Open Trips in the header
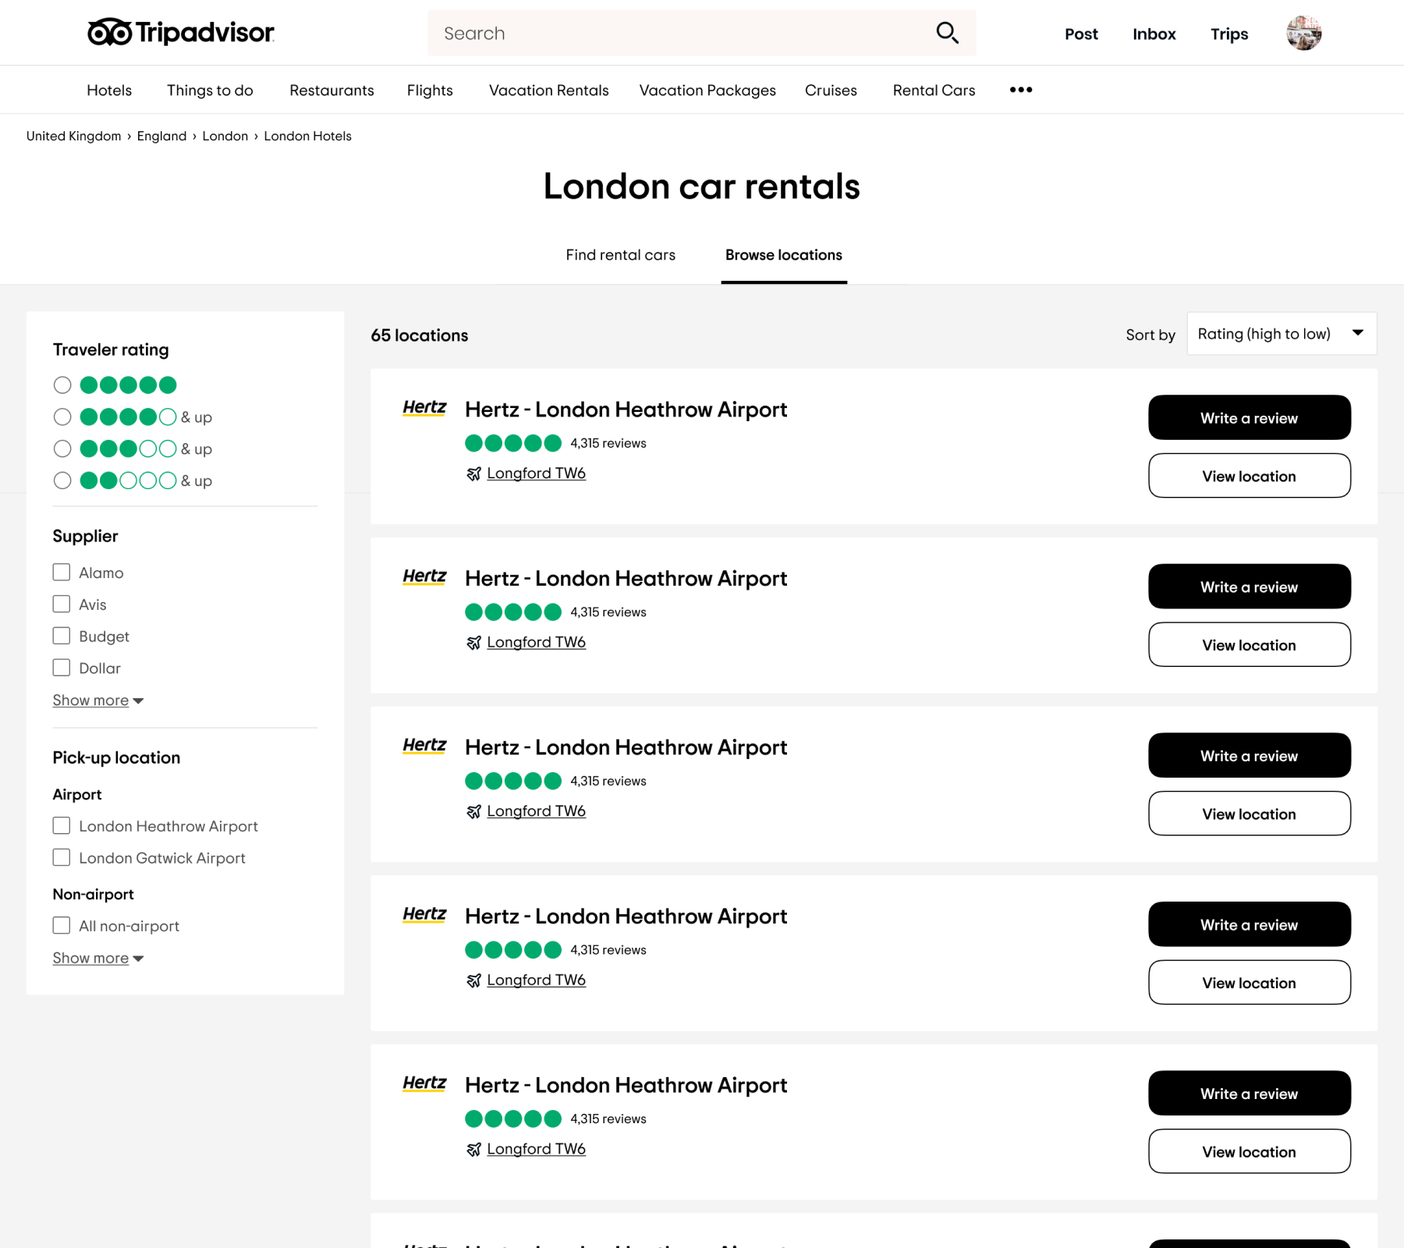 [1229, 34]
